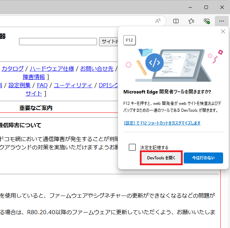
Task: Check the 決定を記憶する checkbox
Action: point(132,147)
